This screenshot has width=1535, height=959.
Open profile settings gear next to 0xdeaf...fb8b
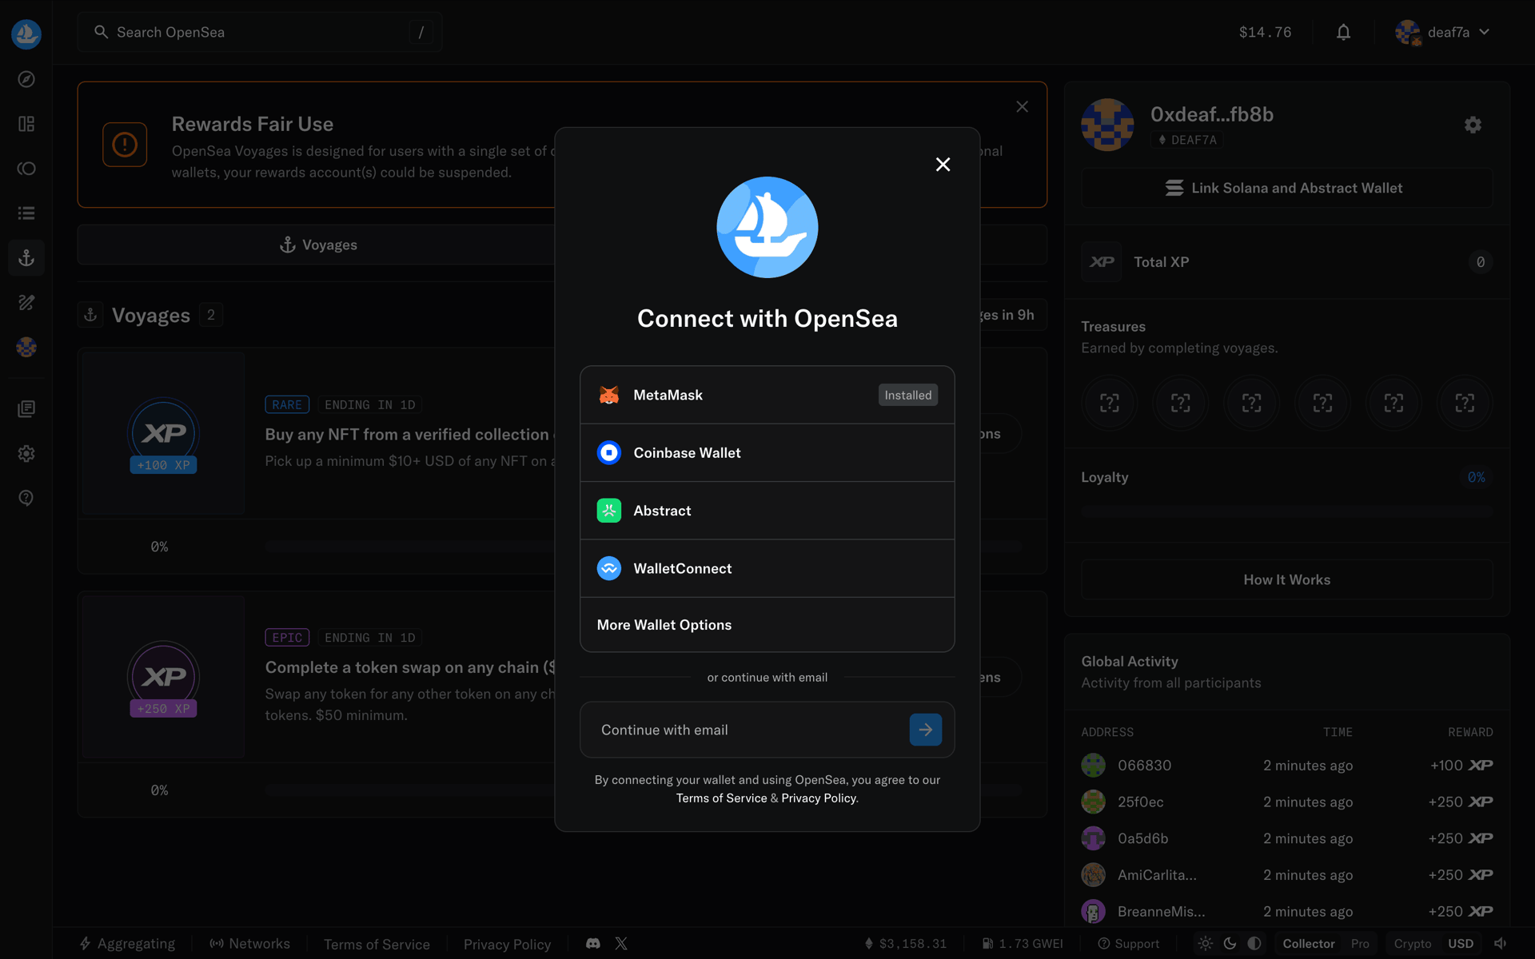[1473, 125]
